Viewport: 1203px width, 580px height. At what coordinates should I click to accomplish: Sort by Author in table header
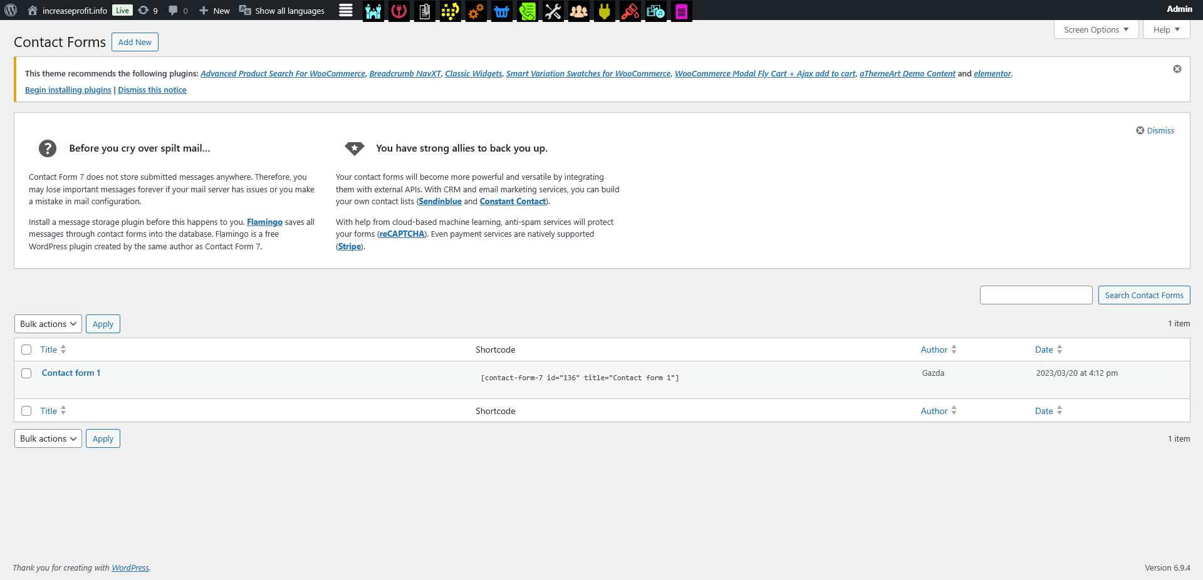point(939,350)
